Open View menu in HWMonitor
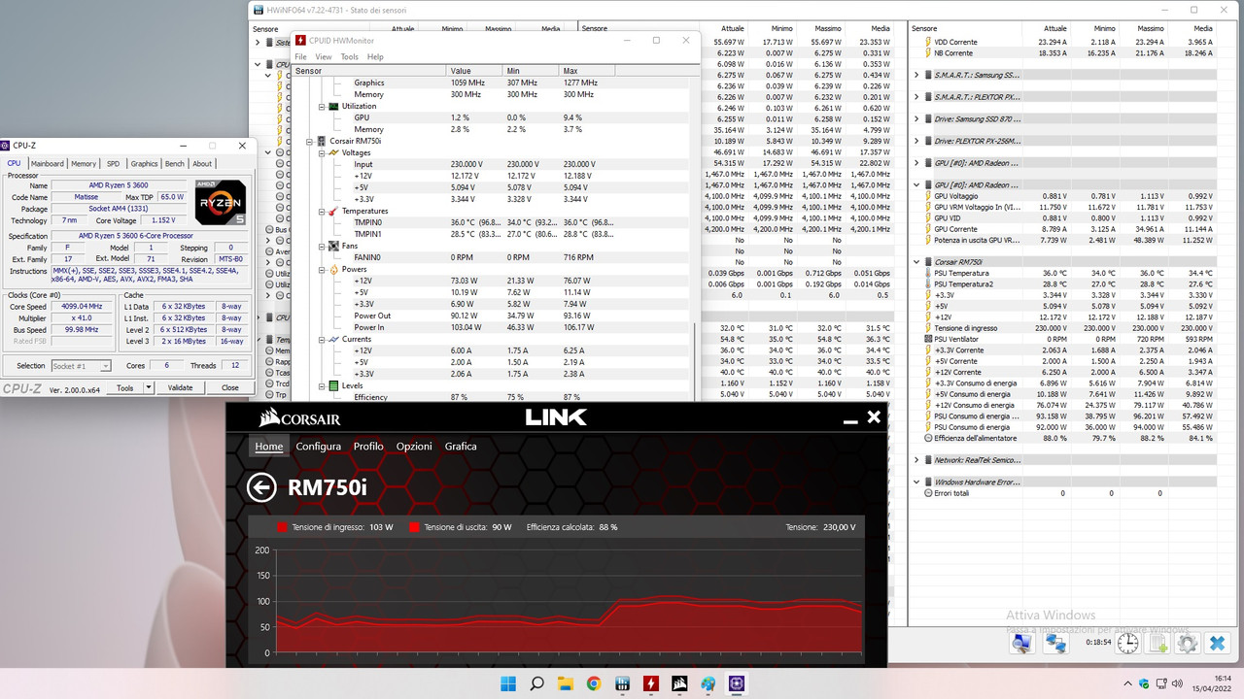The height and width of the screenshot is (699, 1244). tap(324, 57)
